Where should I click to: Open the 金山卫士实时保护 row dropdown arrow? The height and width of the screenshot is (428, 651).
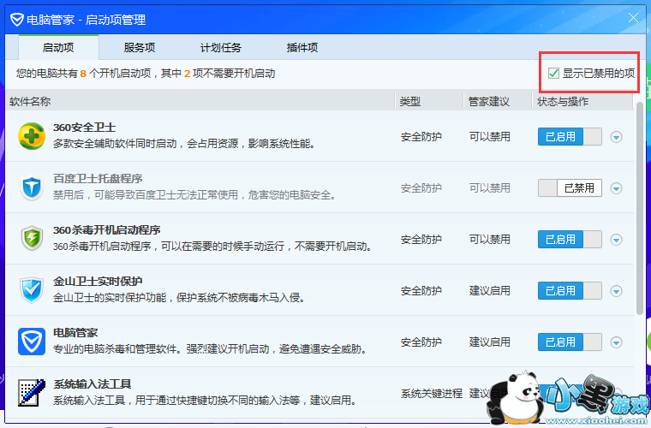[616, 291]
